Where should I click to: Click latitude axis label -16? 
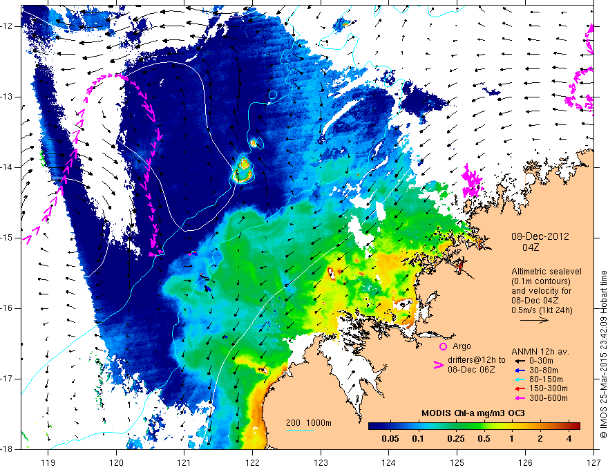pyautogui.click(x=8, y=308)
